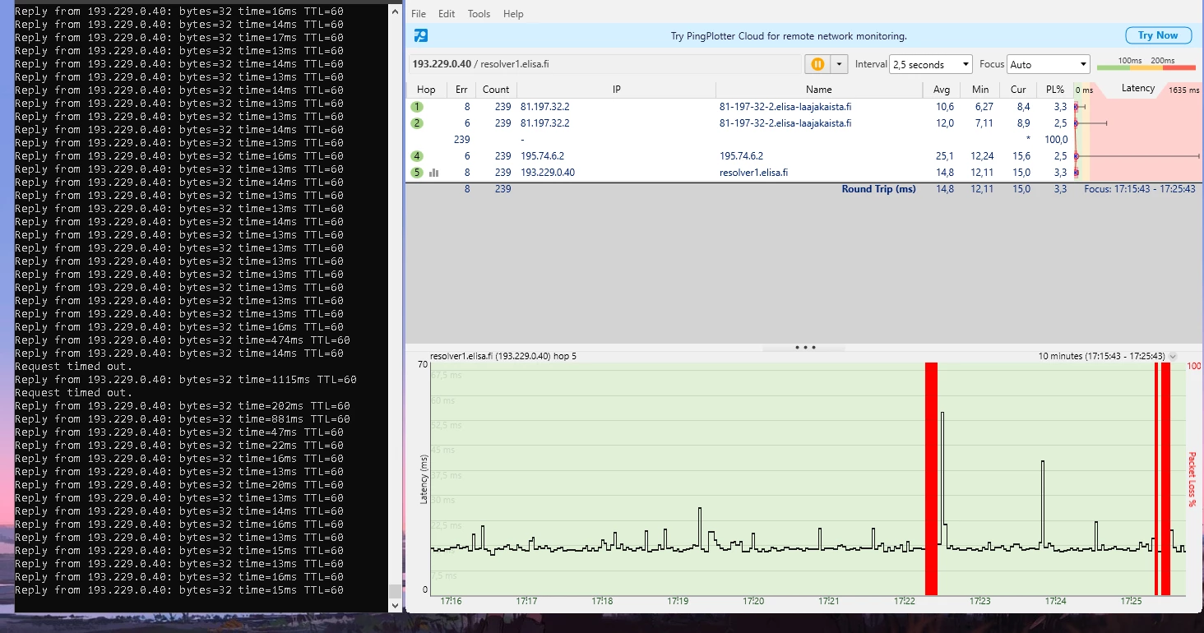Sort the table by the PL% column header

[1054, 90]
